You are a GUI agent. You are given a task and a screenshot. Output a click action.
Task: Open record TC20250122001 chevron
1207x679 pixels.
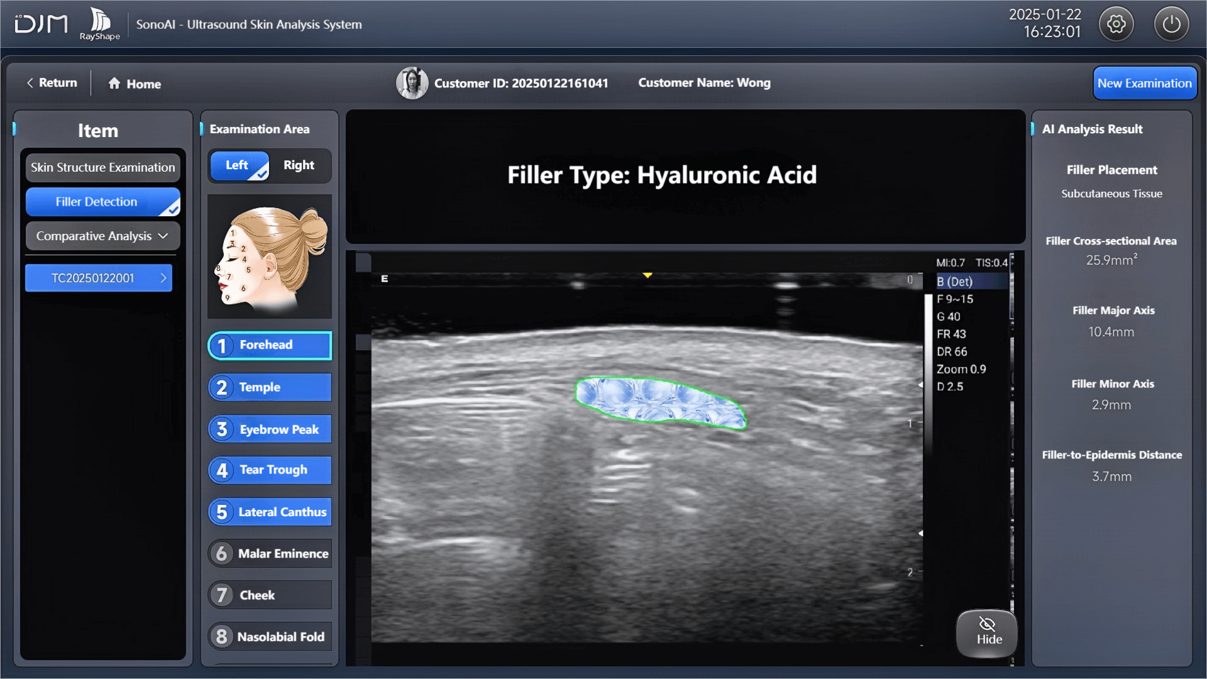point(163,278)
